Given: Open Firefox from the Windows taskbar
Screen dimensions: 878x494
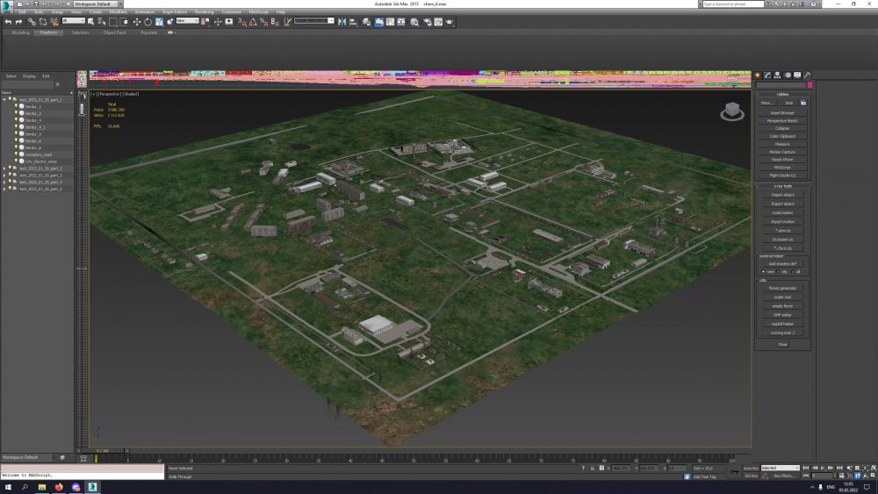Looking at the screenshot, I should pos(59,486).
